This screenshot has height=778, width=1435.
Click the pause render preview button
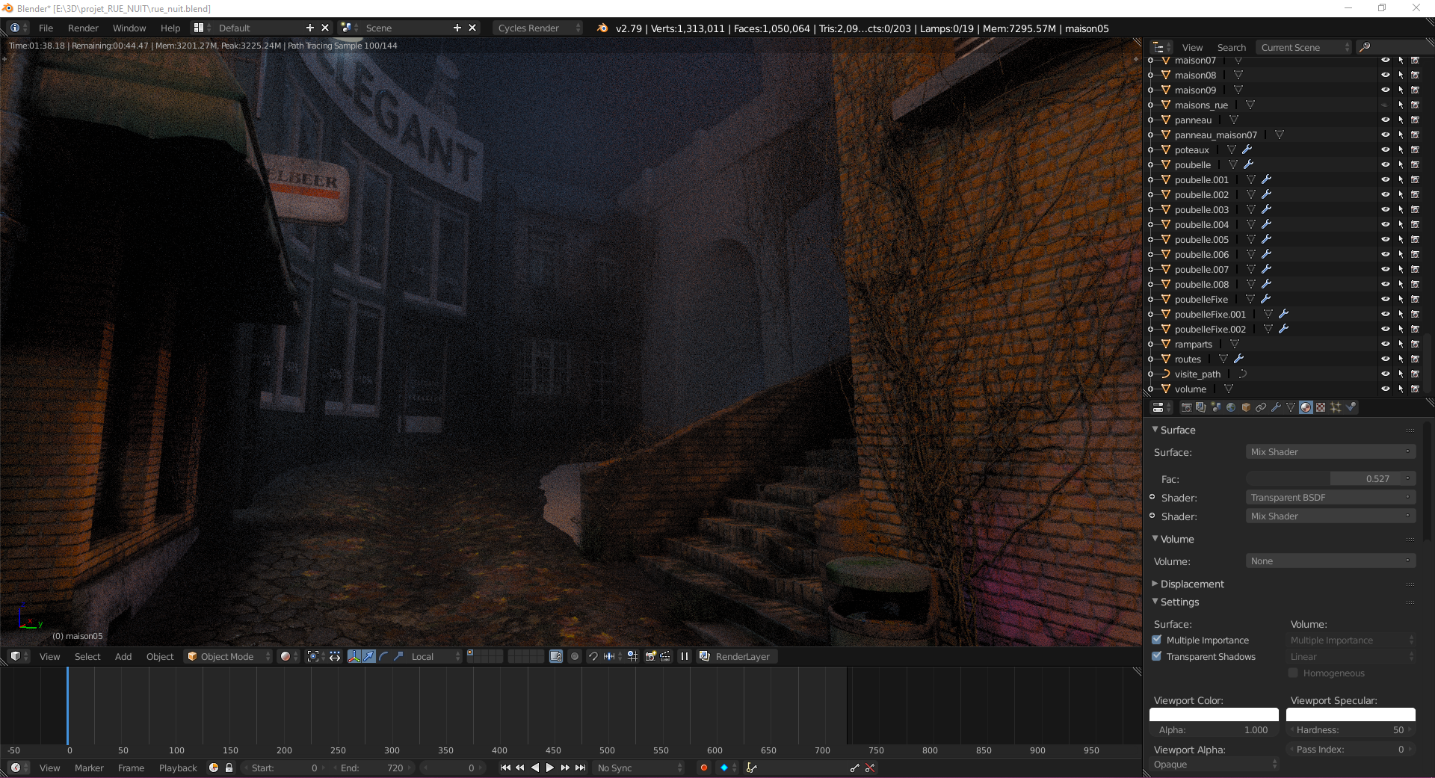(x=684, y=656)
